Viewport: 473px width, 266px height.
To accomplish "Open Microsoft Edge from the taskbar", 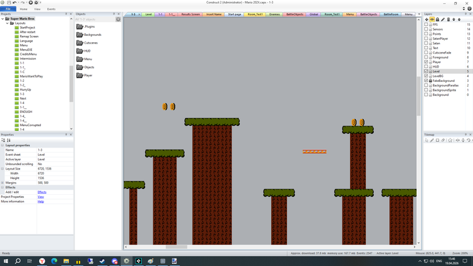I will click(x=54, y=261).
